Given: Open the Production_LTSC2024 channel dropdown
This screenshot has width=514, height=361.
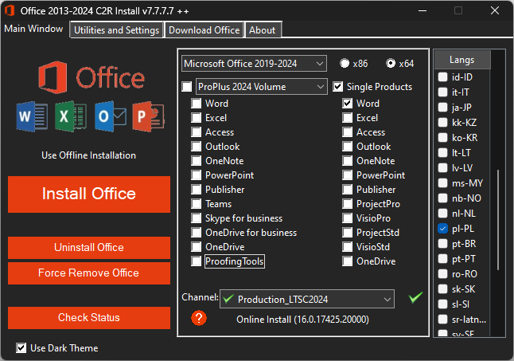Looking at the screenshot, I should (x=307, y=299).
